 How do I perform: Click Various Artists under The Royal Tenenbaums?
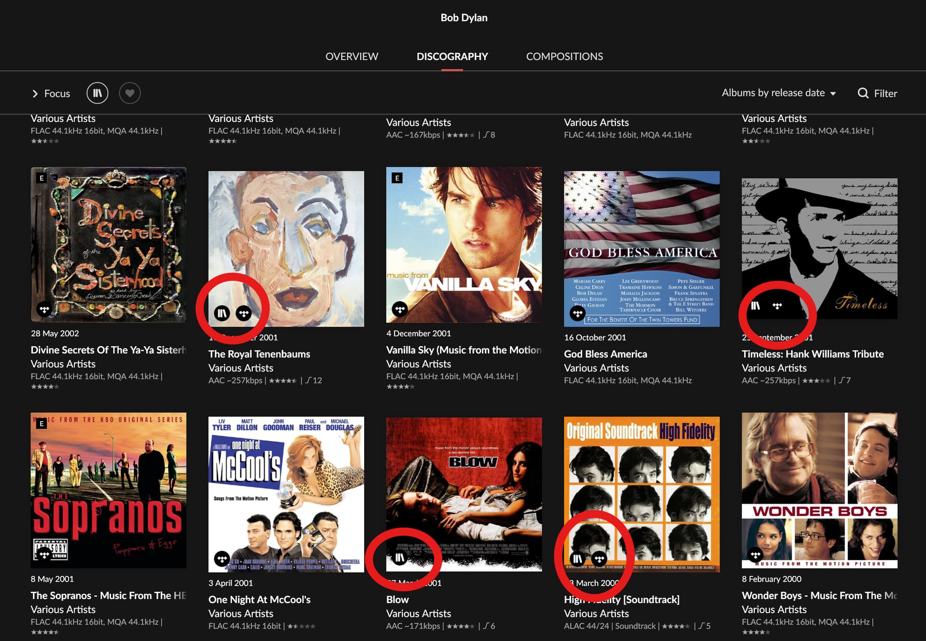241,368
